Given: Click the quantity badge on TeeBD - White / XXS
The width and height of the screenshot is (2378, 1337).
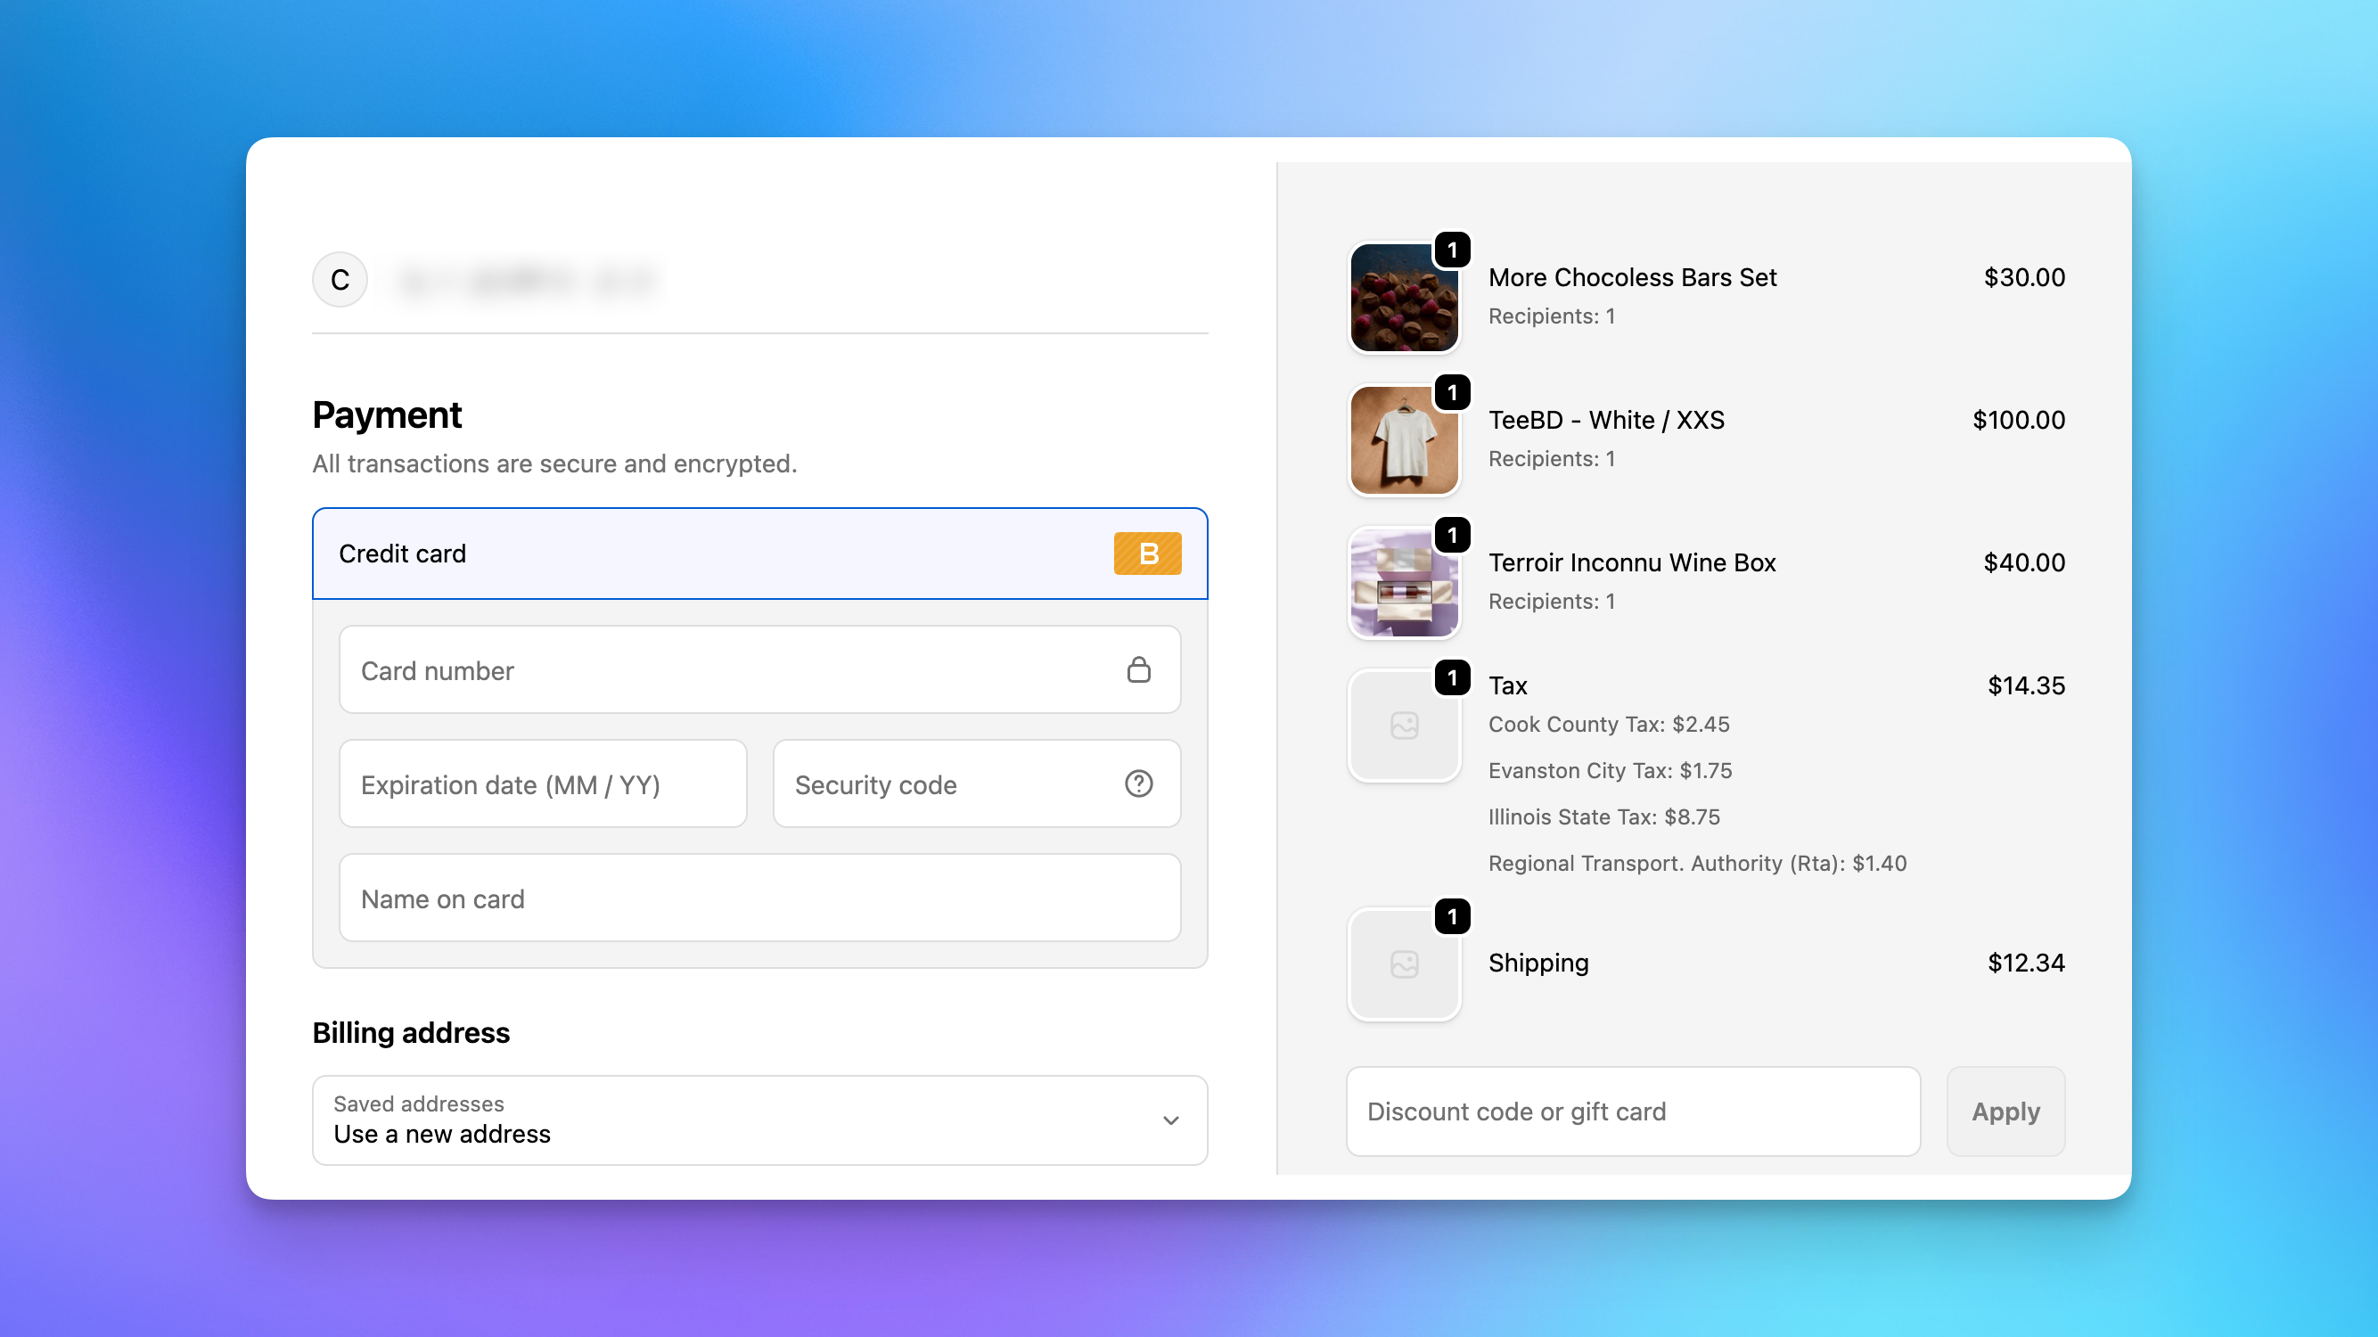Looking at the screenshot, I should (x=1452, y=391).
